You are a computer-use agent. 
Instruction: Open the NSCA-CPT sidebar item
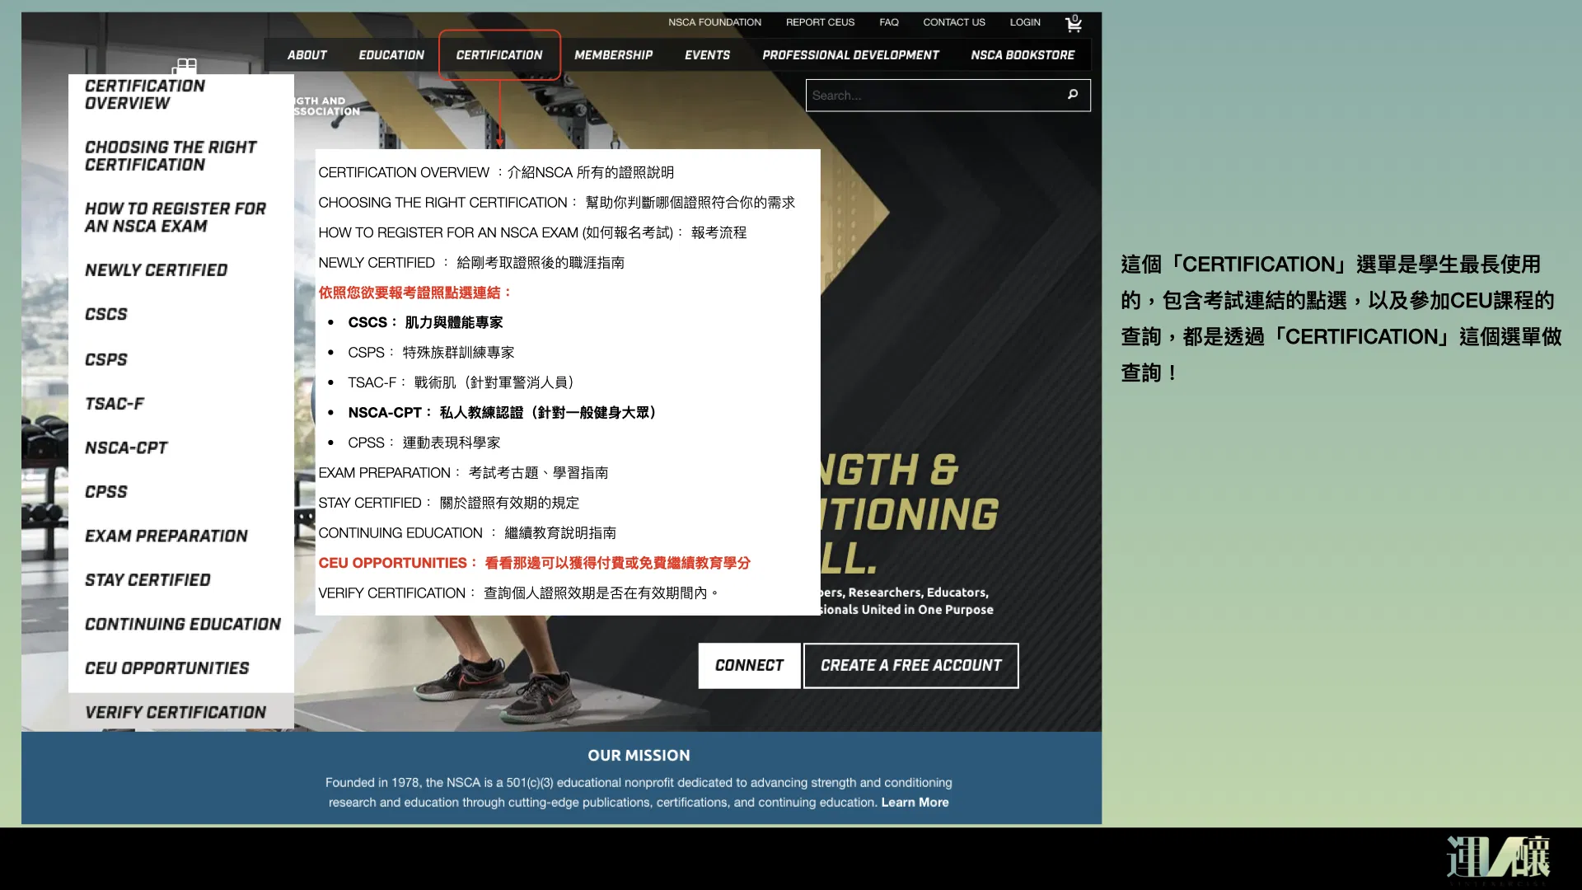point(126,448)
